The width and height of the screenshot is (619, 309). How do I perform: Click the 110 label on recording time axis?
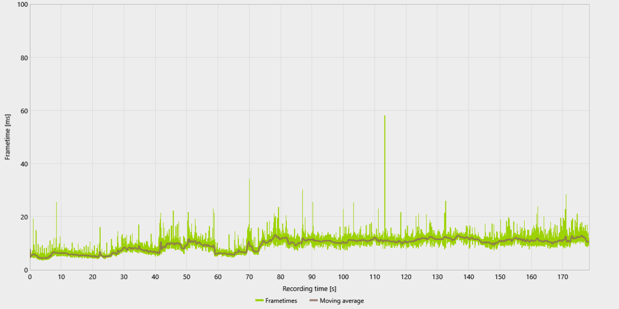tap(375, 277)
